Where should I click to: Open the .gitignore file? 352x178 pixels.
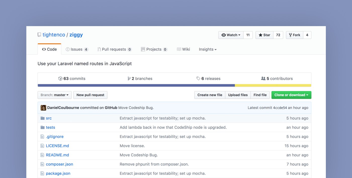point(55,137)
